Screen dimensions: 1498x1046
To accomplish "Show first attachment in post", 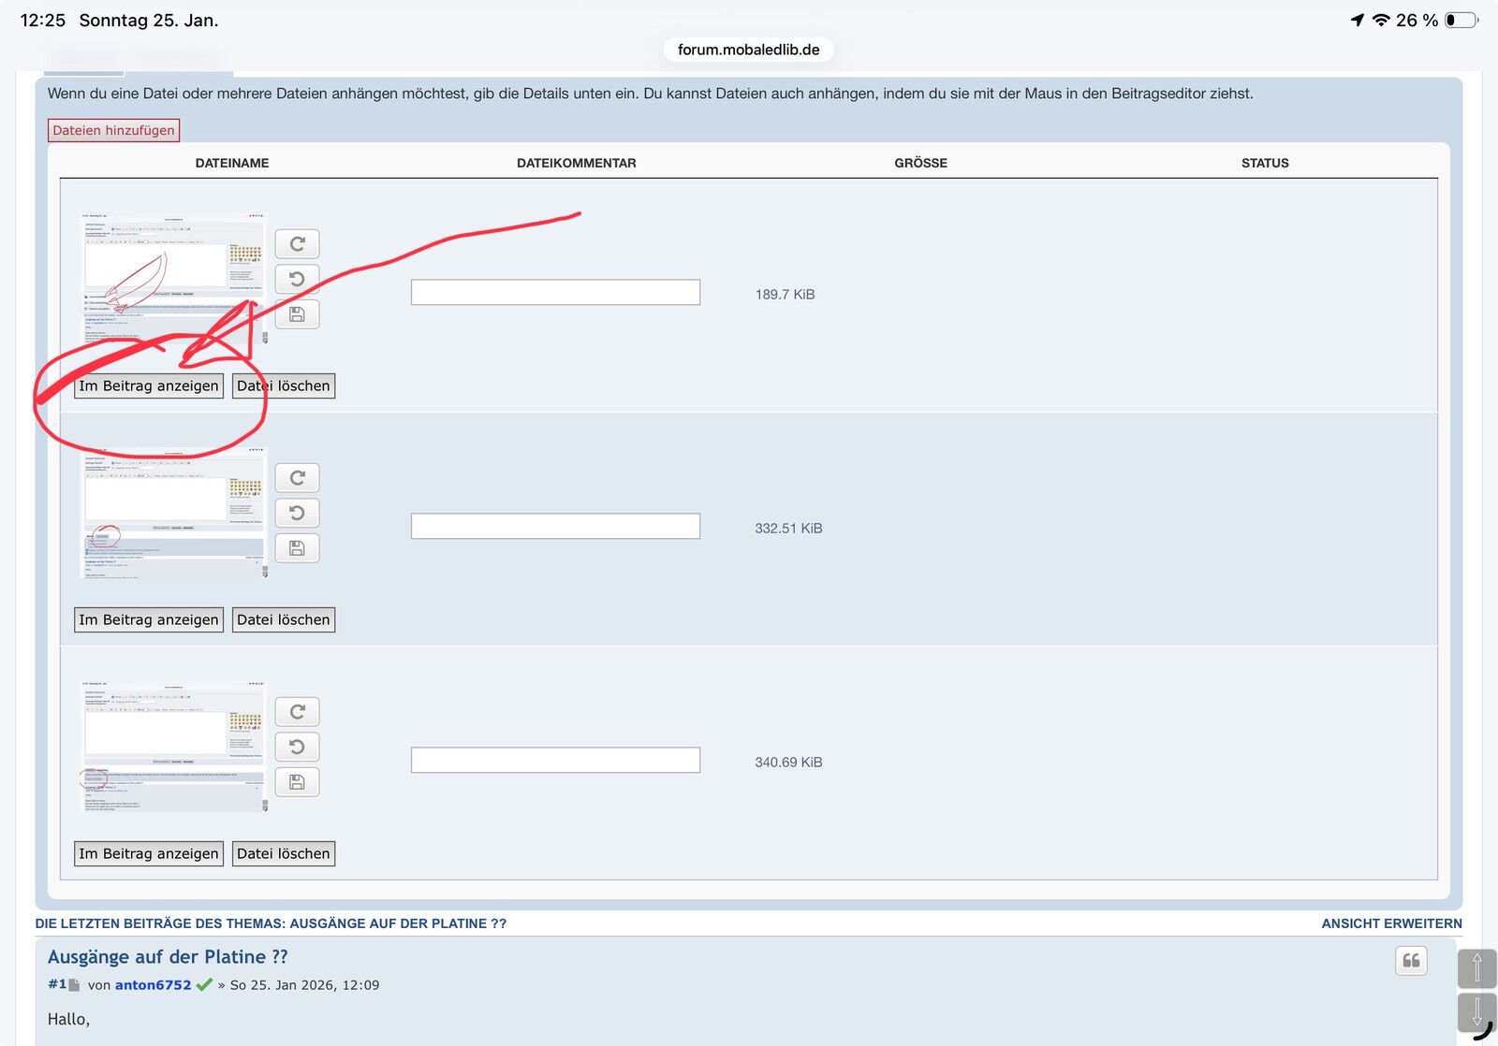I will tap(149, 385).
